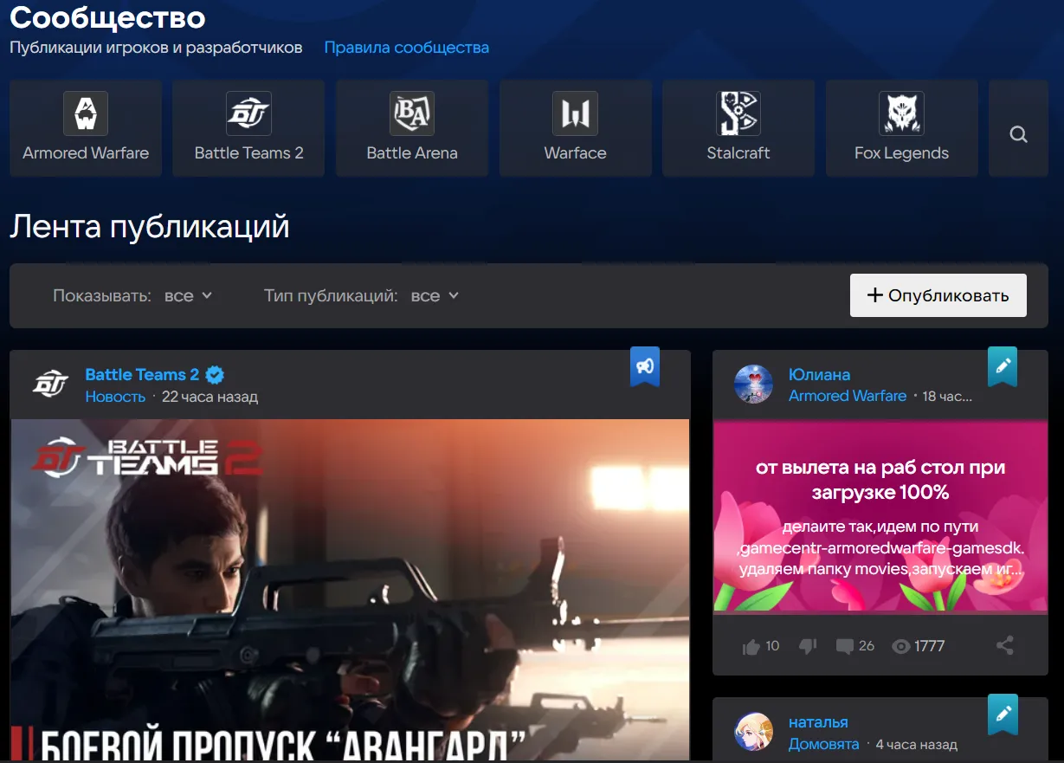The width and height of the screenshot is (1064, 763).
Task: Click the megaphone news ribbon icon
Action: tap(645, 366)
